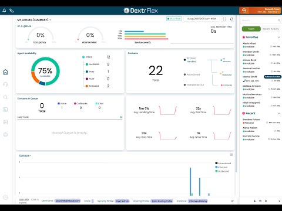Click the call icon beside Maeve Devitt's number
The width and height of the screenshot is (282, 211).
(x=244, y=81)
